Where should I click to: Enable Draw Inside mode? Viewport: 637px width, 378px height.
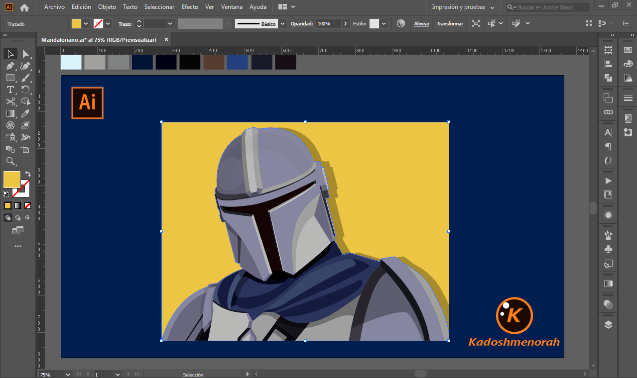[27, 218]
